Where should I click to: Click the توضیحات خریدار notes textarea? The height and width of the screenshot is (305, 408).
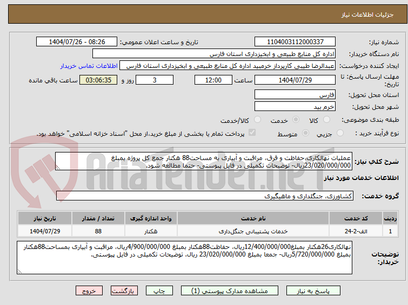click(x=184, y=258)
